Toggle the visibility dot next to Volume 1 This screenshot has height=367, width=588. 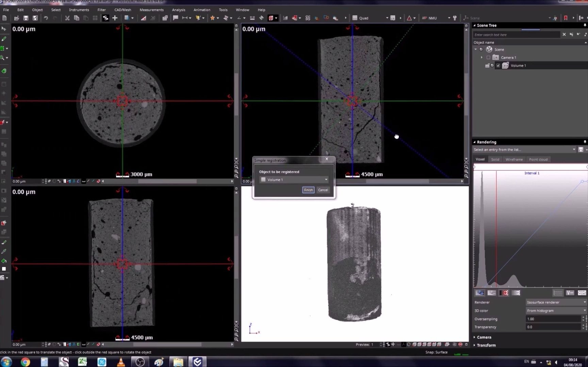pyautogui.click(x=492, y=66)
